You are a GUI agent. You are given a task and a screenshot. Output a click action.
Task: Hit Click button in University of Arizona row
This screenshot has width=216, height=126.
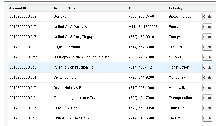(207, 108)
